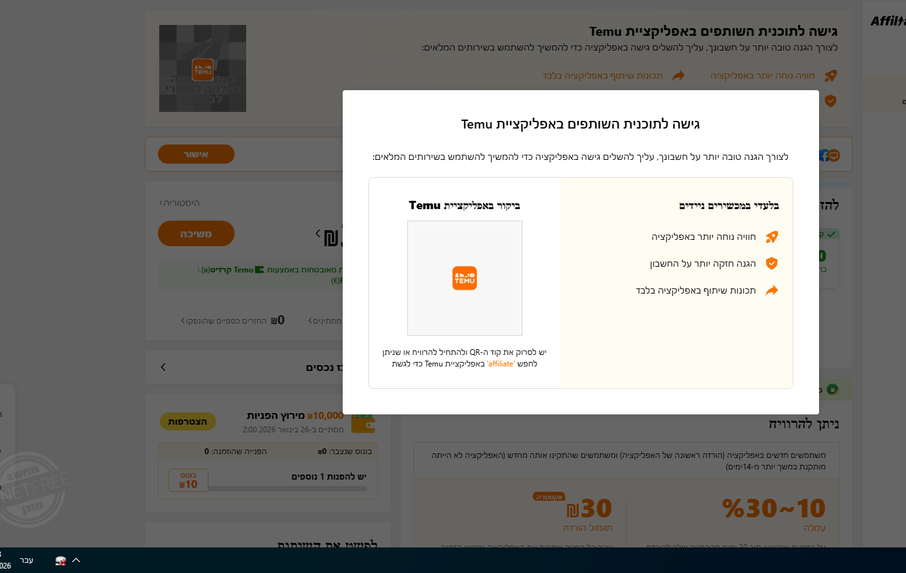Show hidden icons in the system tray
Image resolution: width=906 pixels, height=573 pixels.
coord(76,560)
